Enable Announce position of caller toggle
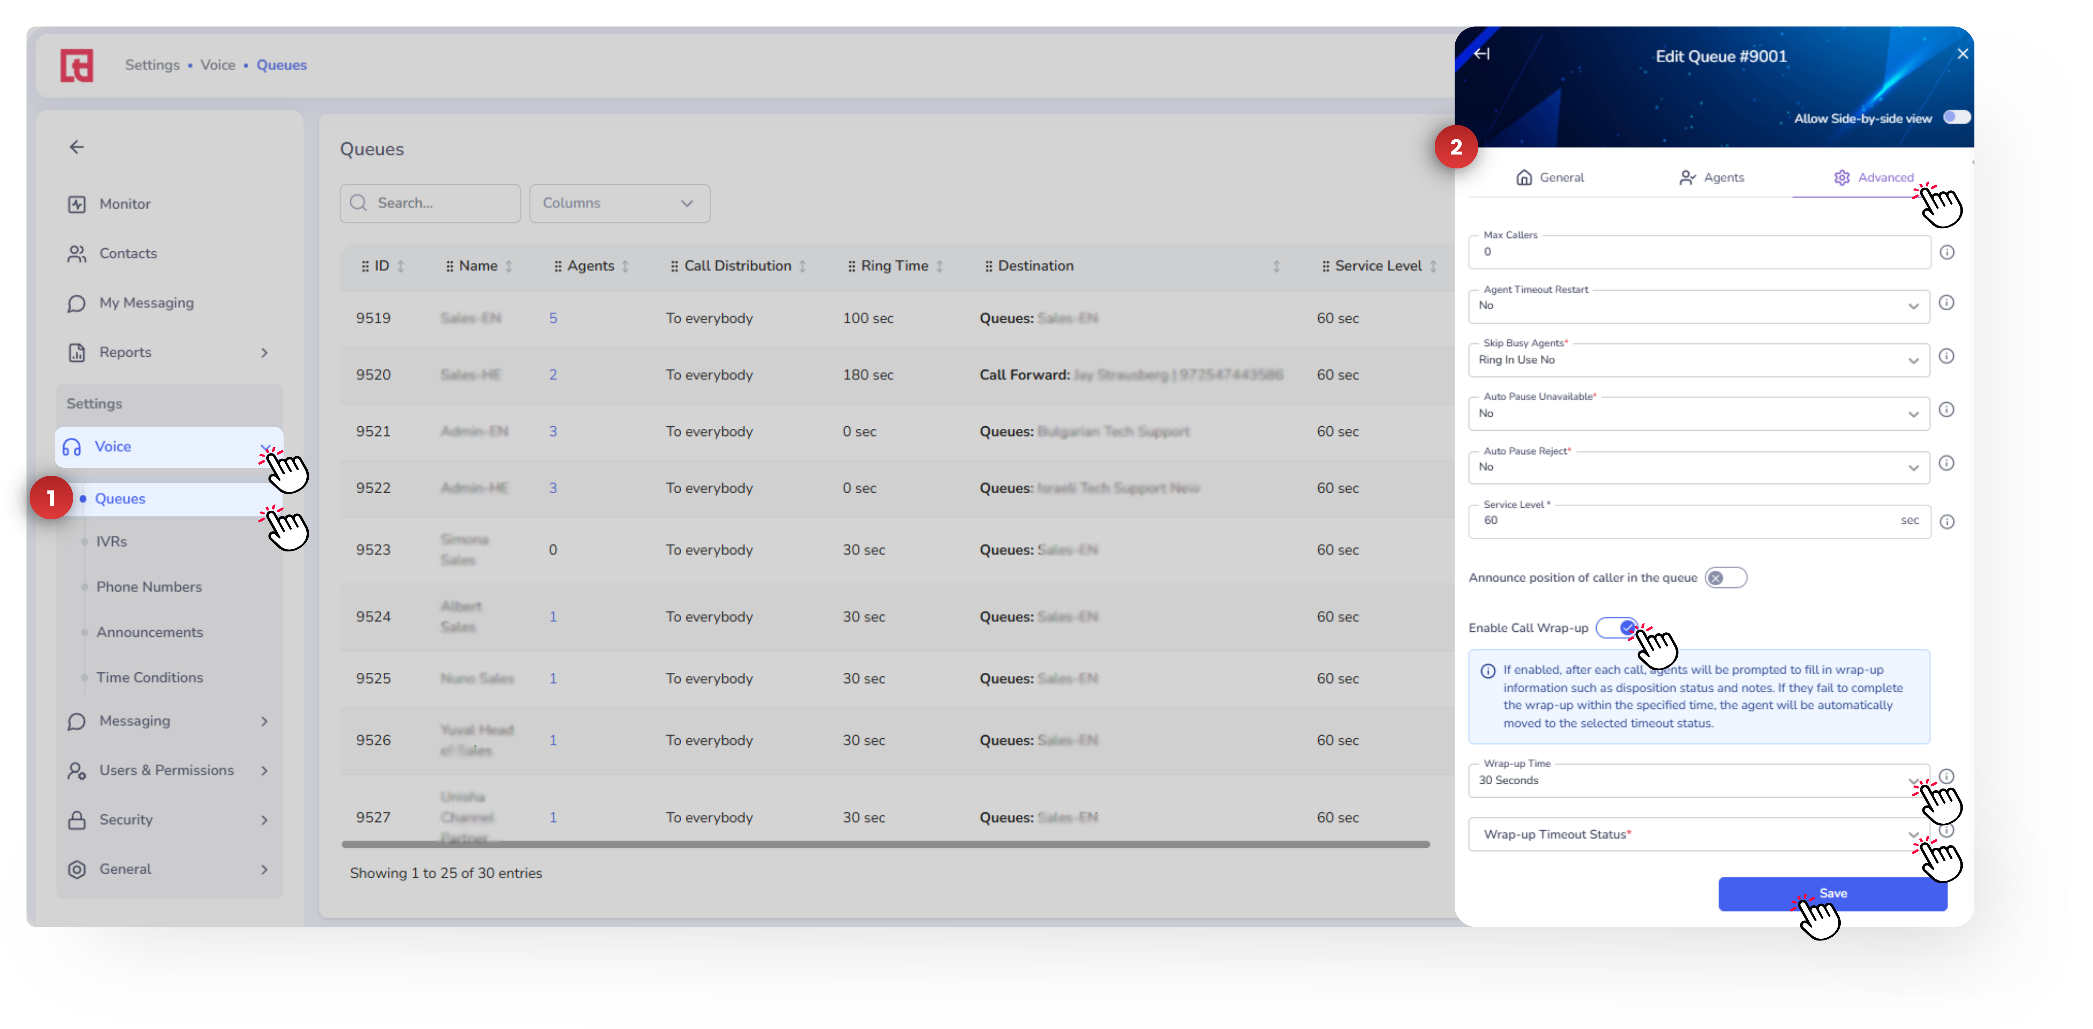 [1725, 578]
